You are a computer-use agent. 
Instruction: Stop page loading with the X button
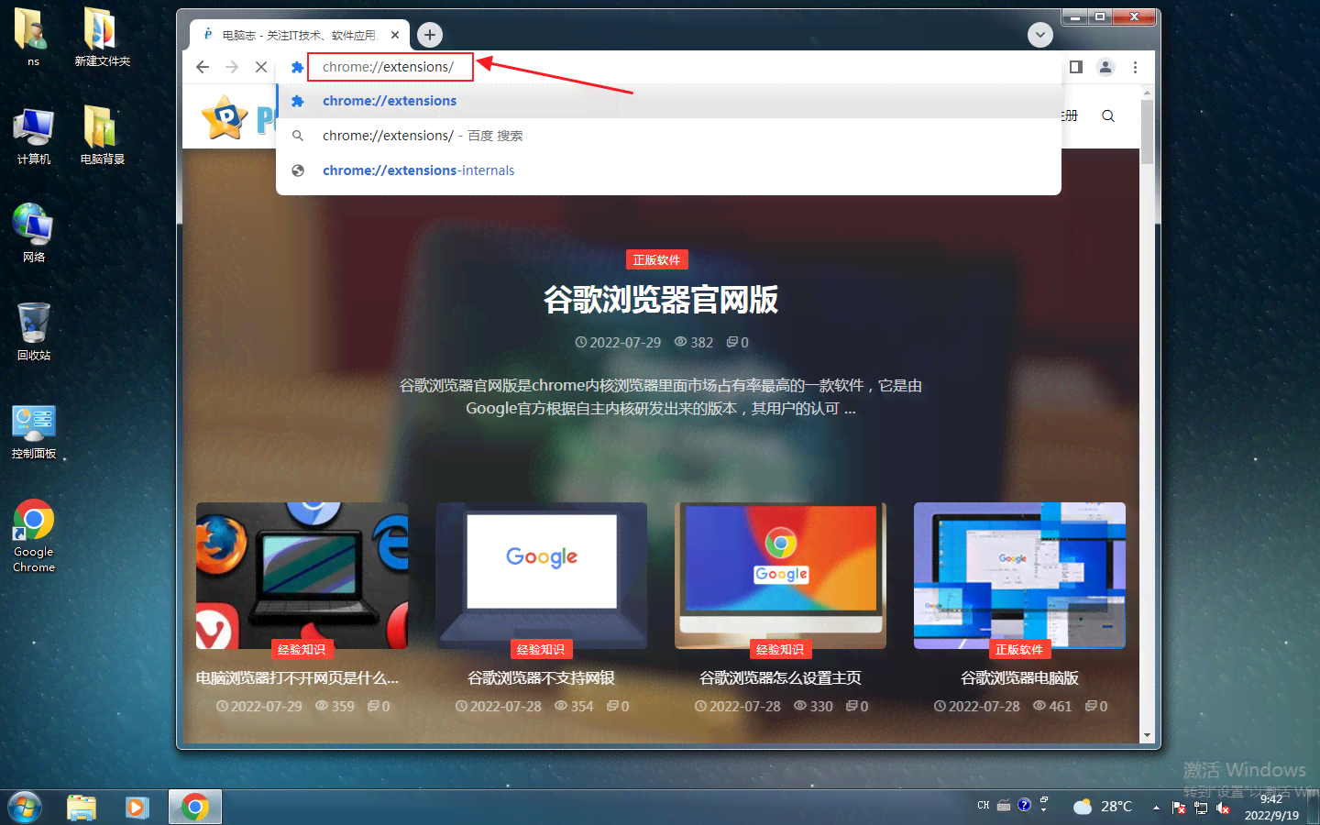[x=261, y=67]
